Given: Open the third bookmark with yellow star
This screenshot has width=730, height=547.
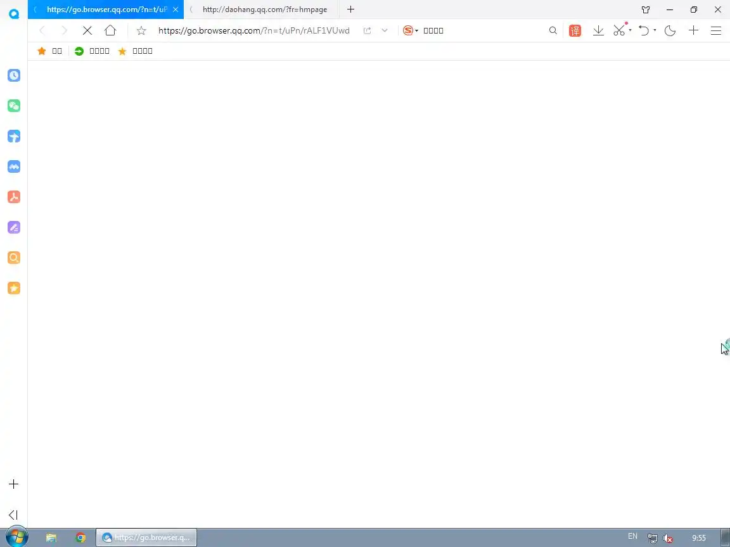Looking at the screenshot, I should (x=135, y=51).
